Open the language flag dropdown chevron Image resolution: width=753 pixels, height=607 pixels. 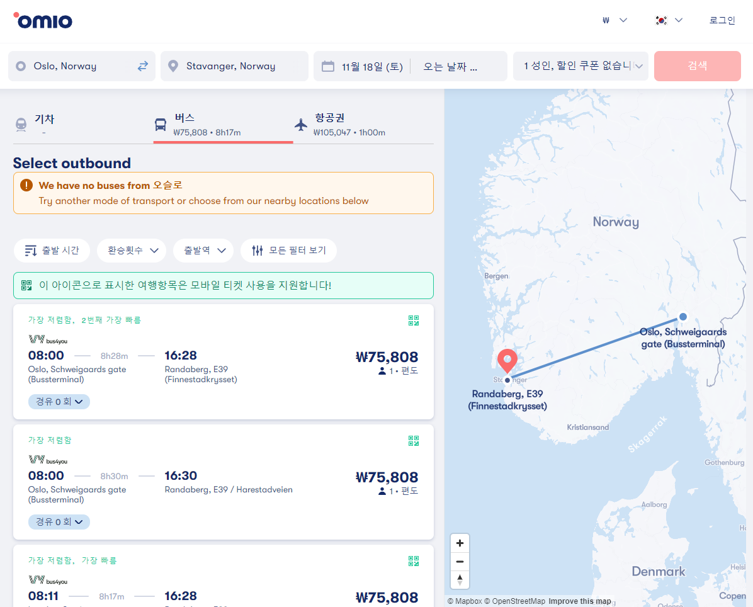click(679, 20)
